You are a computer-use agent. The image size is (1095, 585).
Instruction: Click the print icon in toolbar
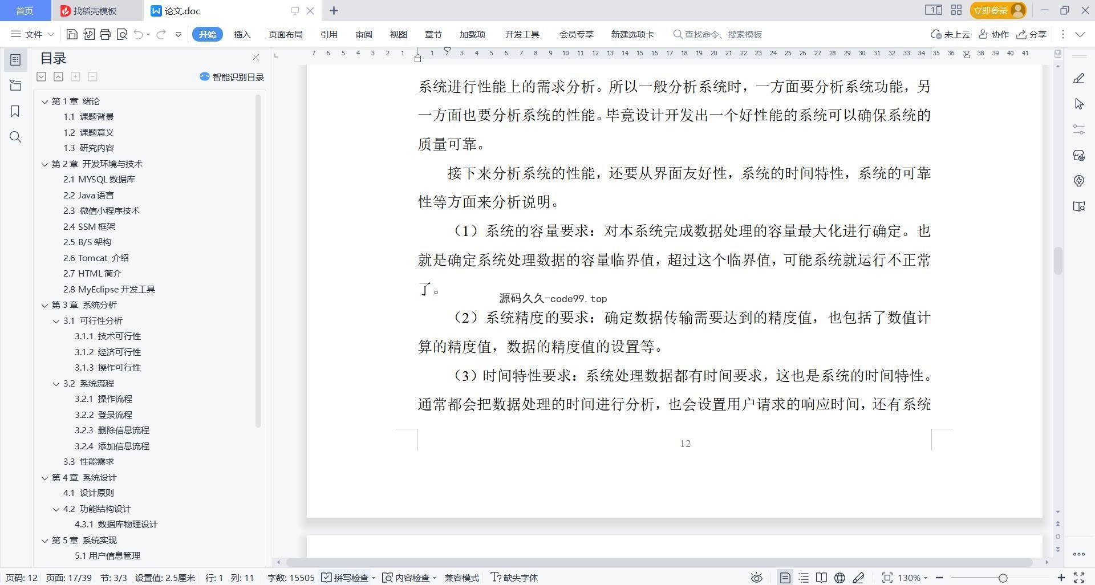pos(105,35)
